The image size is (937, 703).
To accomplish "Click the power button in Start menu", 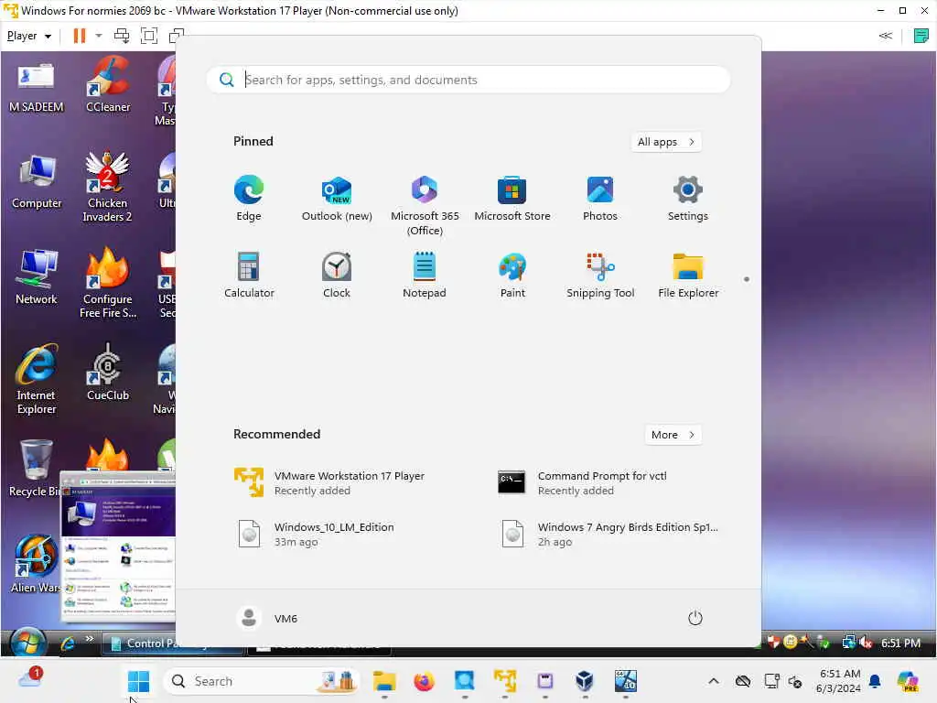I will [x=695, y=618].
